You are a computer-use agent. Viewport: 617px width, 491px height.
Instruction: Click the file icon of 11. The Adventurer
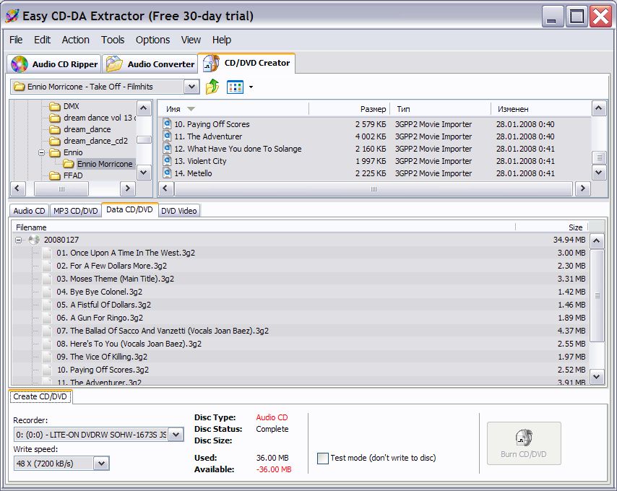click(167, 136)
